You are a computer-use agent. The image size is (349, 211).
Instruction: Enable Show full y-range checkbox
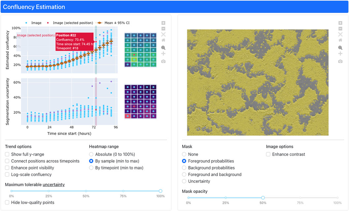pyautogui.click(x=7, y=154)
